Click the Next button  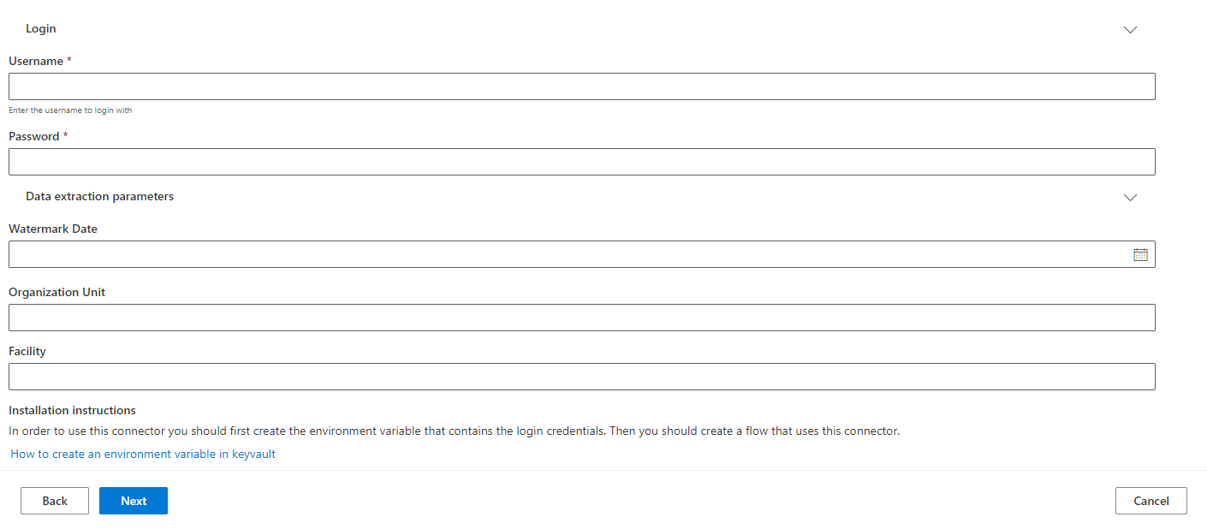[x=133, y=501]
